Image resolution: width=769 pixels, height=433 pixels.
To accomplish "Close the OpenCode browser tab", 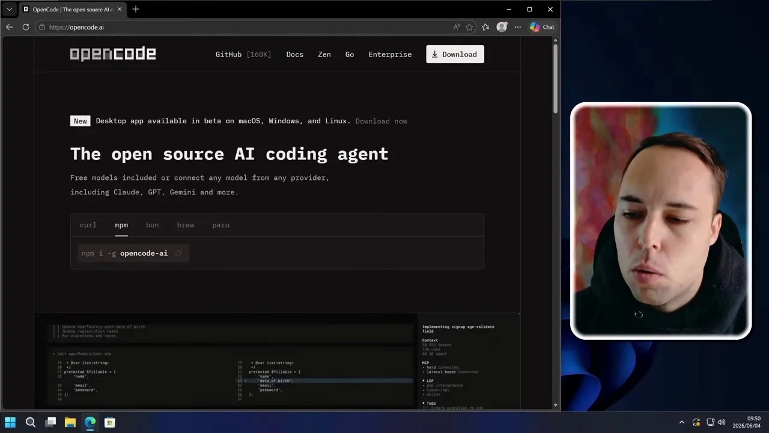I will point(119,9).
